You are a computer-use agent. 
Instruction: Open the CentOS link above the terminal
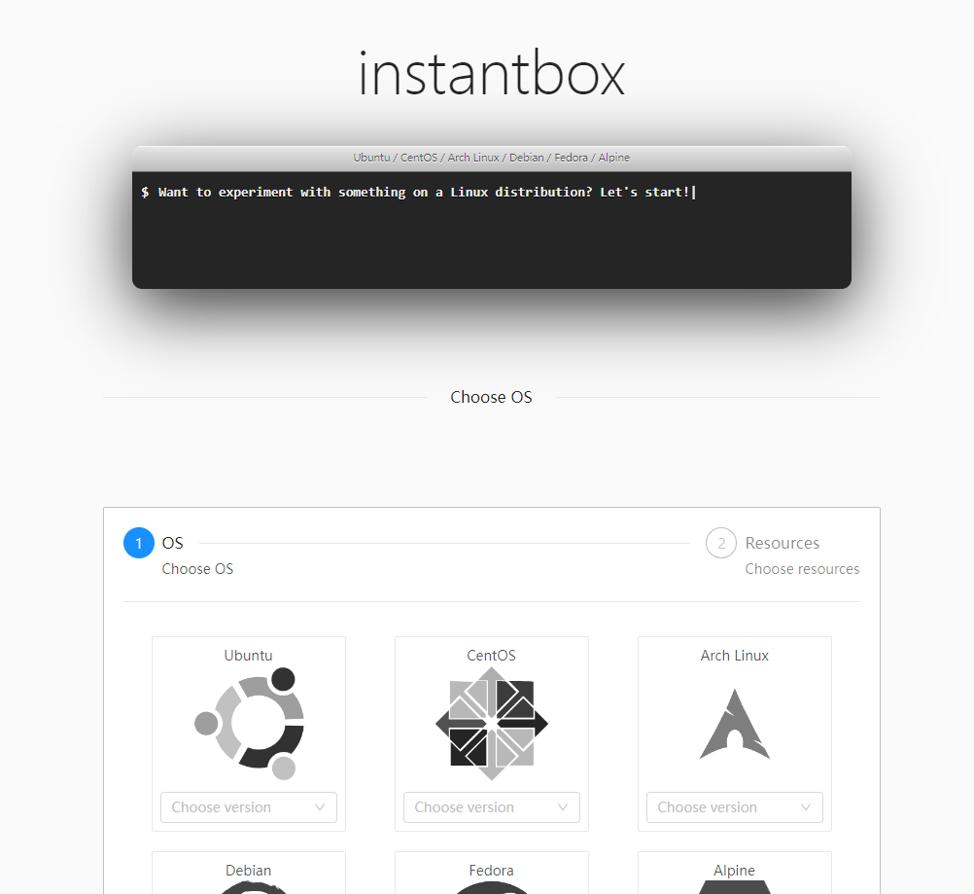(x=418, y=157)
